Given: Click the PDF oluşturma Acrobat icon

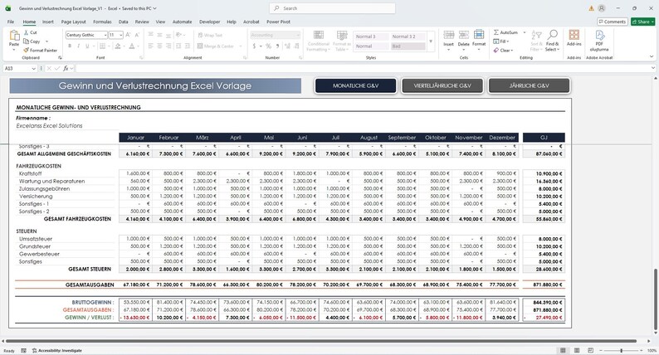Looking at the screenshot, I should click(599, 36).
